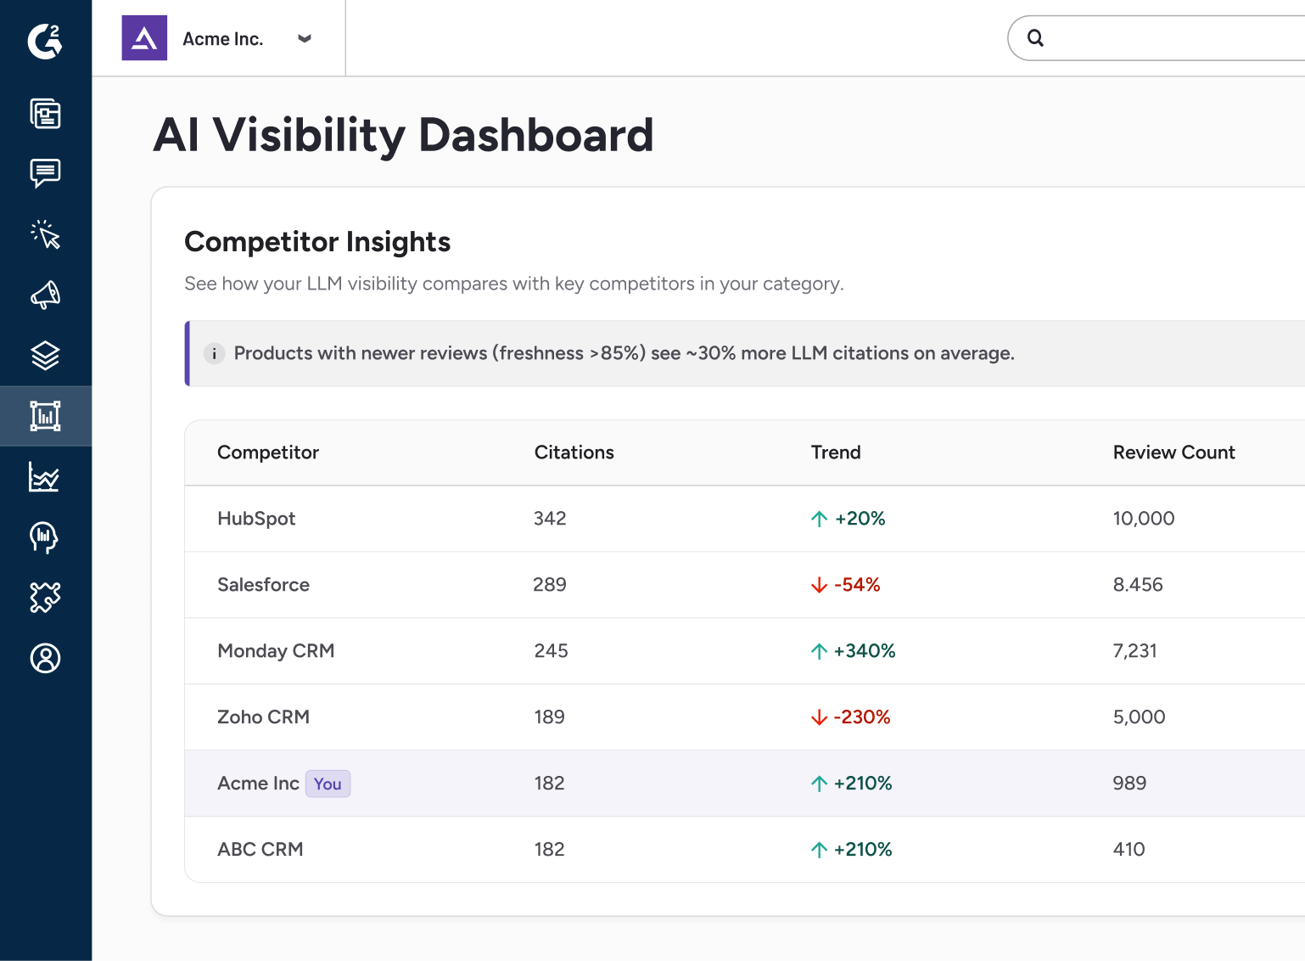Click the You badge beside Acme Inc
Image resolution: width=1305 pixels, height=961 pixels.
[x=328, y=784]
